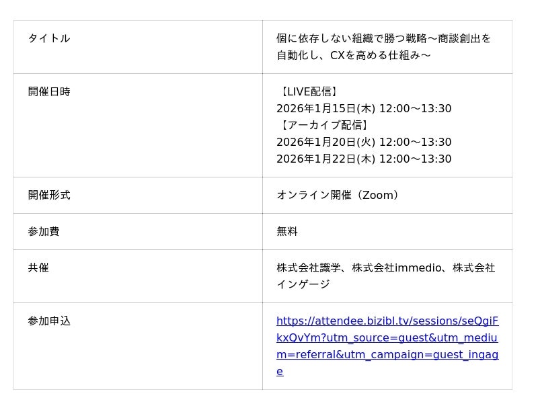This screenshot has height=410, width=538.
Task: Click the 参加費 label cell
Action: [x=44, y=231]
